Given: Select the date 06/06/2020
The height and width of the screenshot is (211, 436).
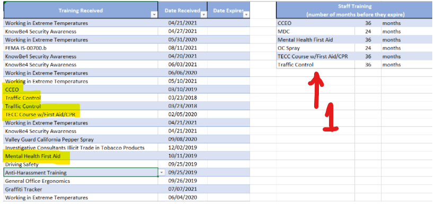Looking at the screenshot, I should 182,73.
